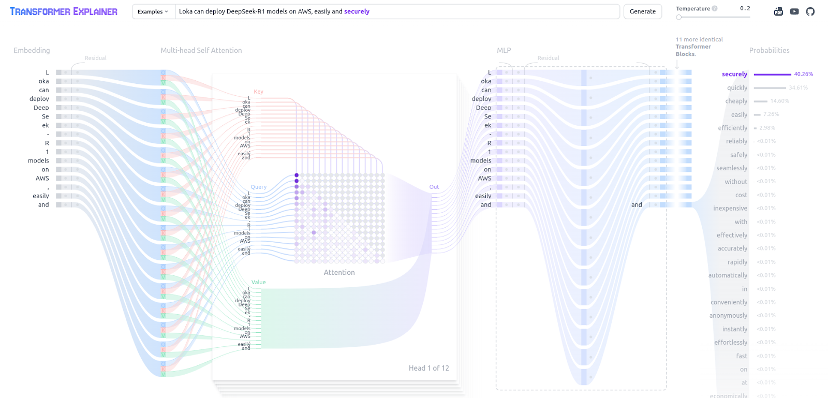Select the MLP section heading

(x=504, y=50)
